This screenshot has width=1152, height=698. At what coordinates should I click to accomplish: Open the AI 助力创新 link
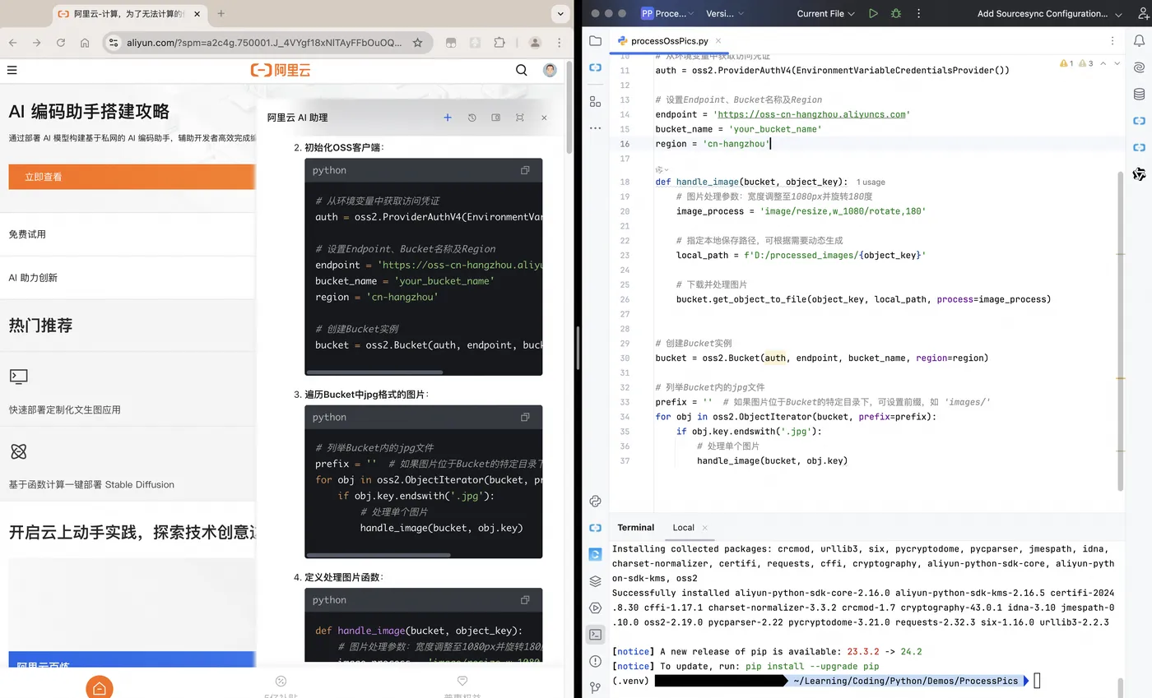pos(33,278)
